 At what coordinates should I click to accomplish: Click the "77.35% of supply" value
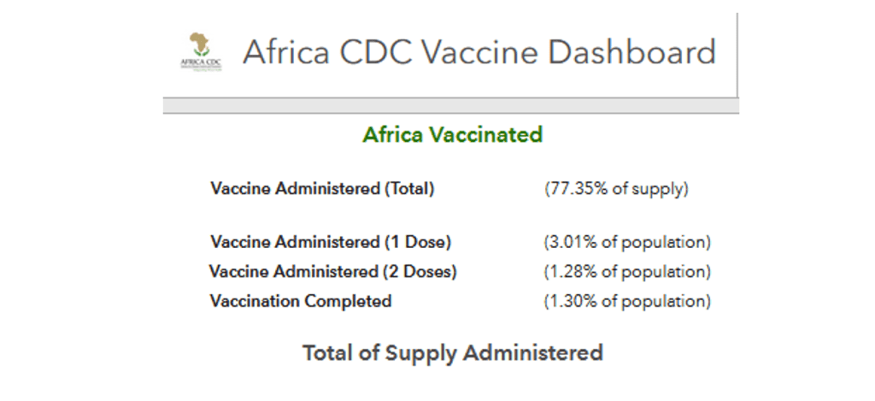616,189
